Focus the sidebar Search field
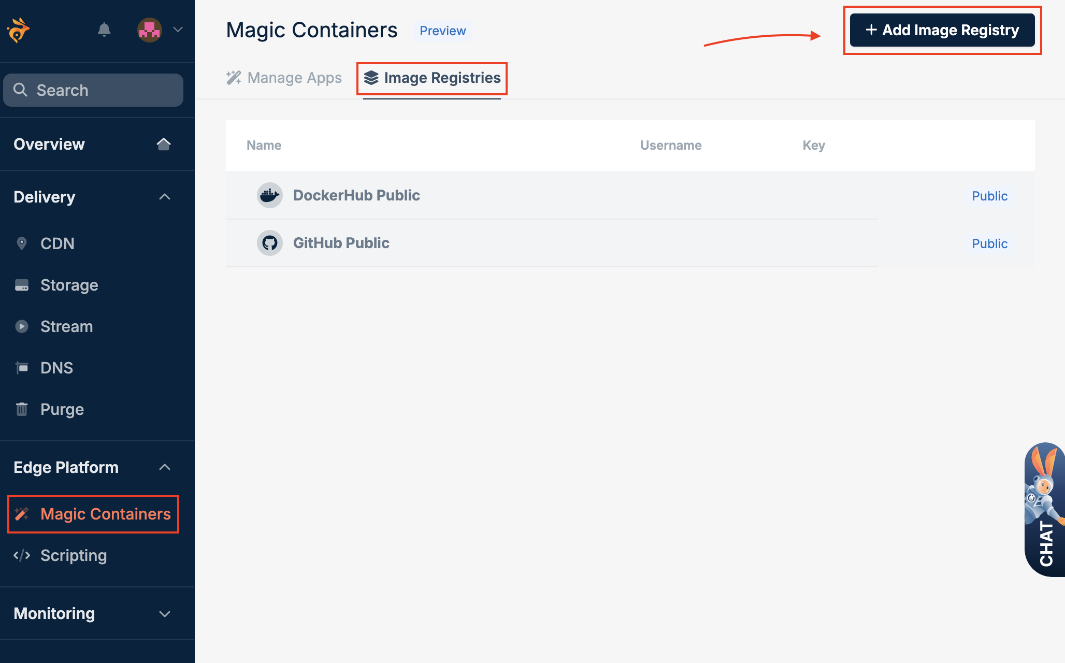This screenshot has width=1065, height=663. point(93,90)
